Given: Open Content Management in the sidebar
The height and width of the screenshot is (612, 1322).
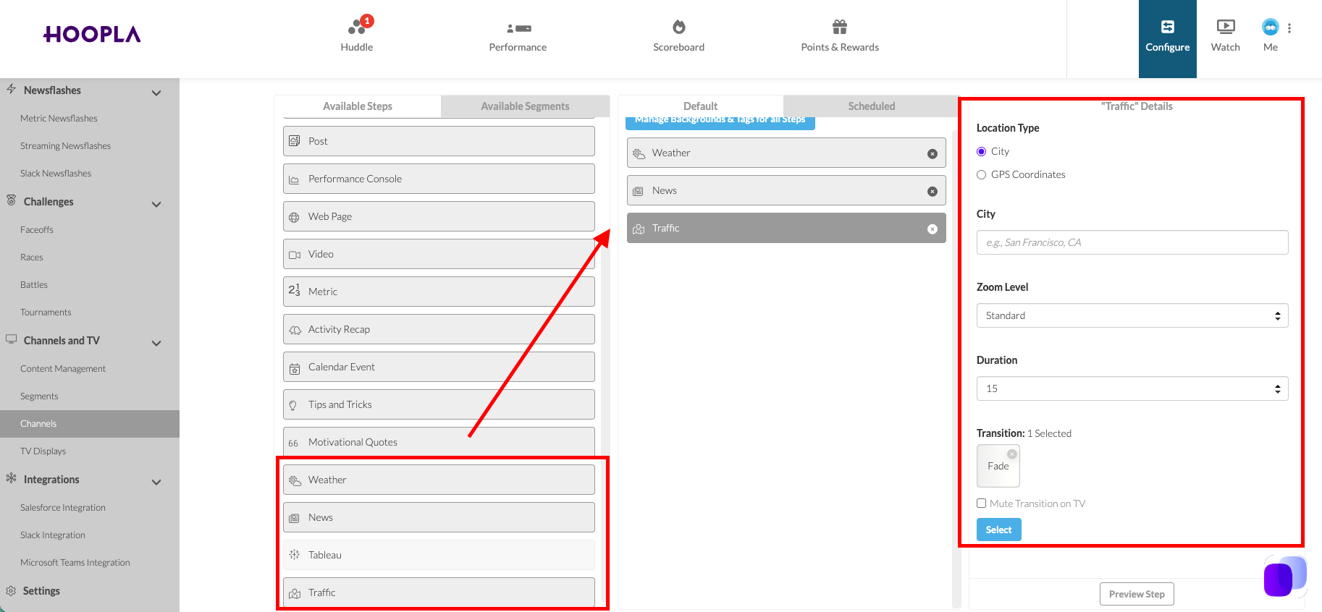Looking at the screenshot, I should pos(63,369).
